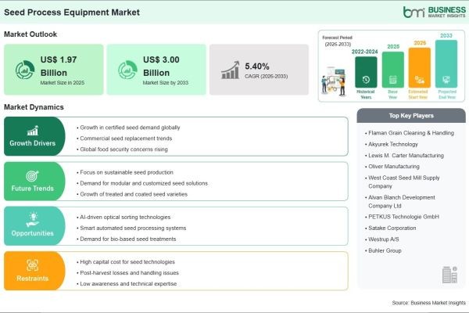Click the lightbulb hand icon above Opportunities
Viewport: 469px width, 313px height.
coord(33,220)
